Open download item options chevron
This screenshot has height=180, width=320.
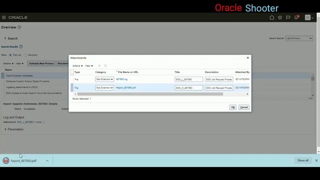point(47,160)
